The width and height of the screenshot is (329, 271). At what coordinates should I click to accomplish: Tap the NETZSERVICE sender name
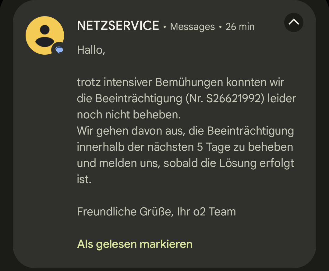point(118,26)
